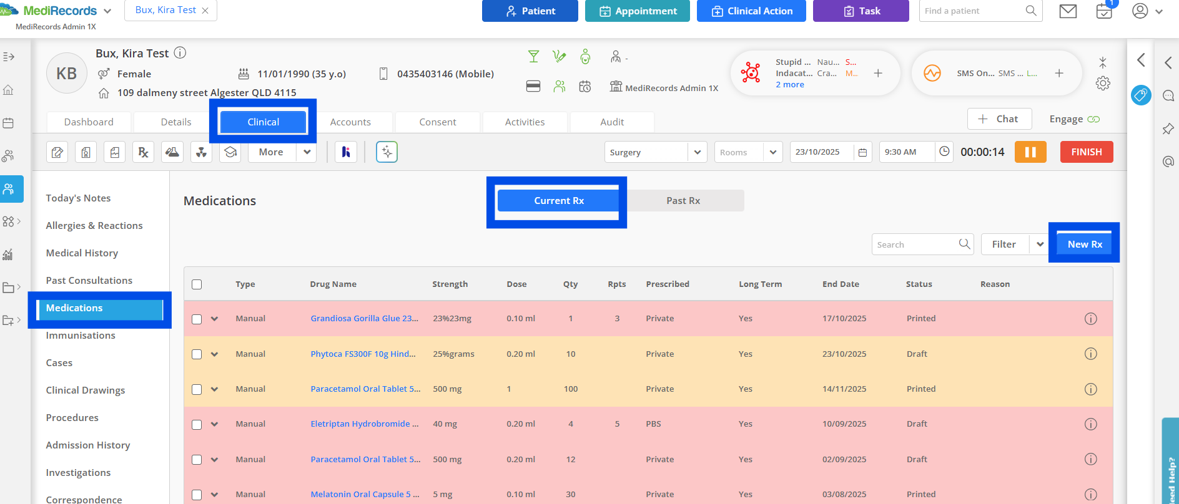Tick the select-all checkbox in table header
The image size is (1179, 504).
[197, 284]
